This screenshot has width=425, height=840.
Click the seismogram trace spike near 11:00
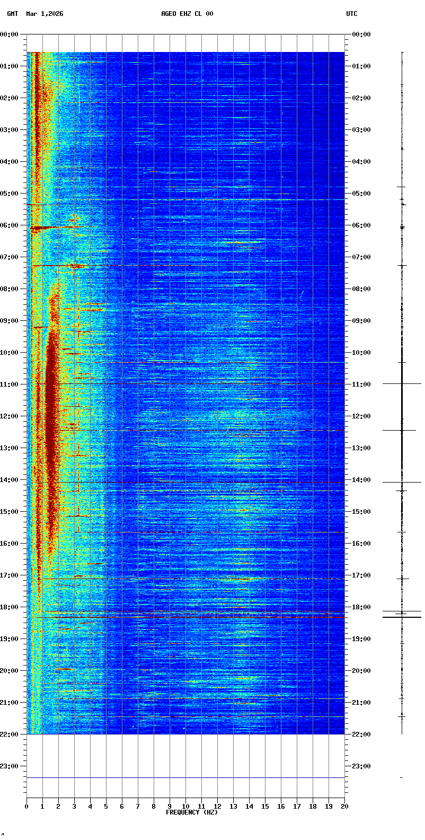click(x=402, y=383)
